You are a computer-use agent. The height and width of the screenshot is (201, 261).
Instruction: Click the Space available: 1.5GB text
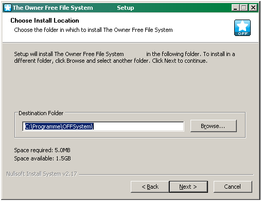(x=42, y=158)
